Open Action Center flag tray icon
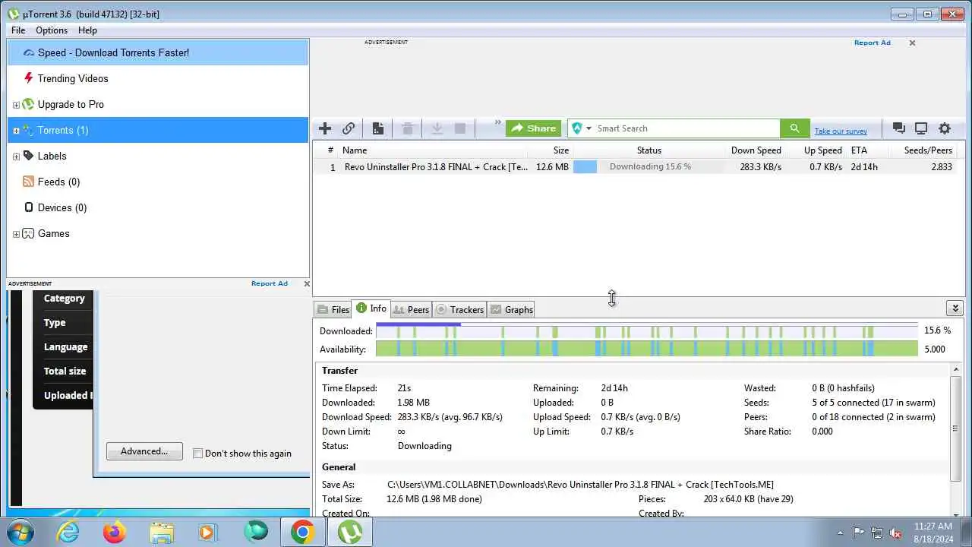 858,533
